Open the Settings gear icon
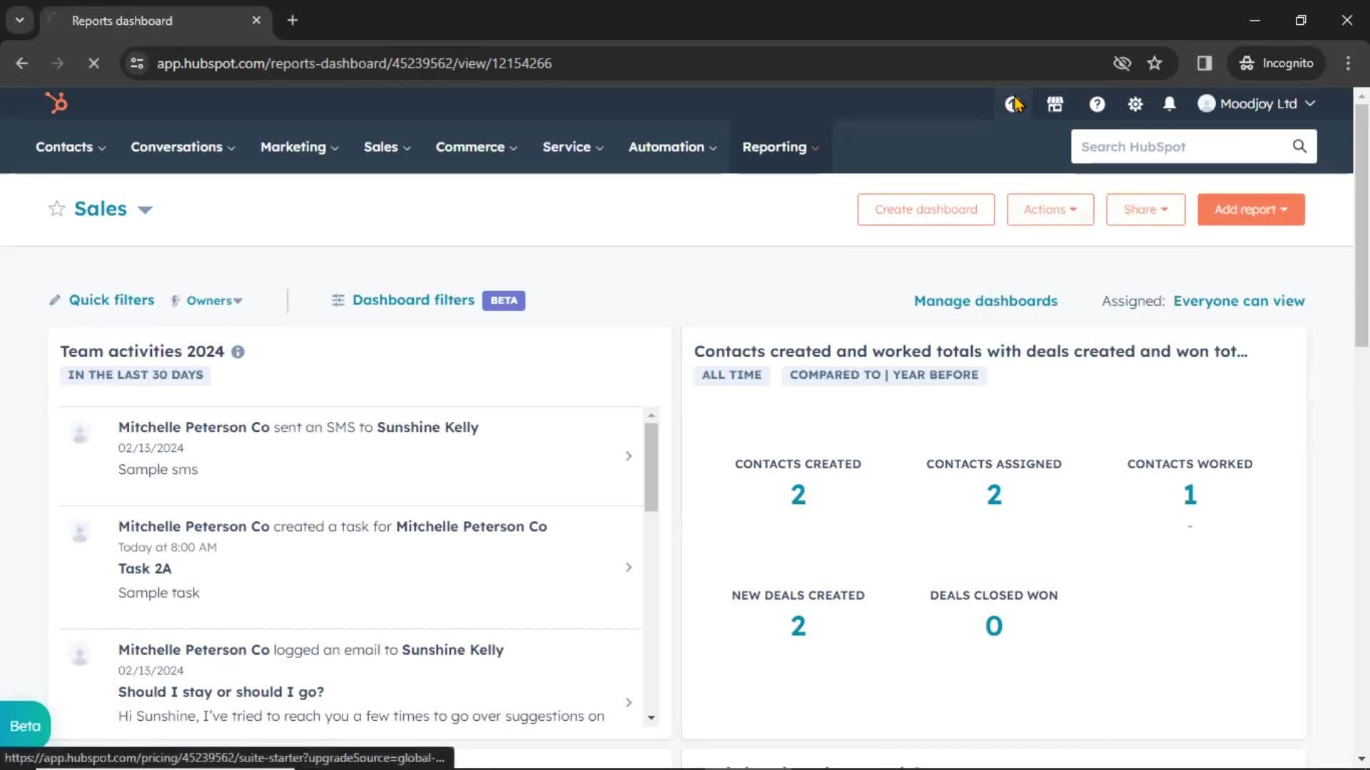This screenshot has height=770, width=1370. 1135,104
